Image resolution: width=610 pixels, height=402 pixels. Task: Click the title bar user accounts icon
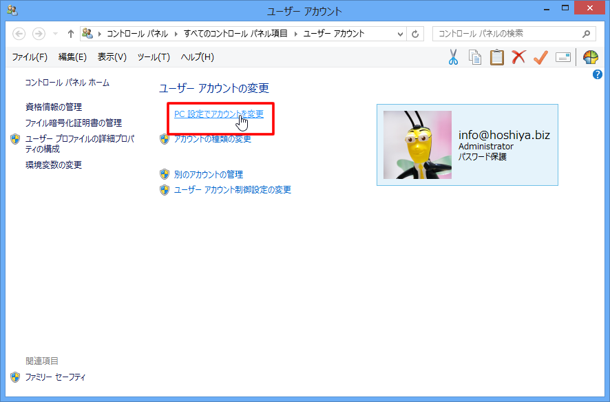(x=12, y=10)
